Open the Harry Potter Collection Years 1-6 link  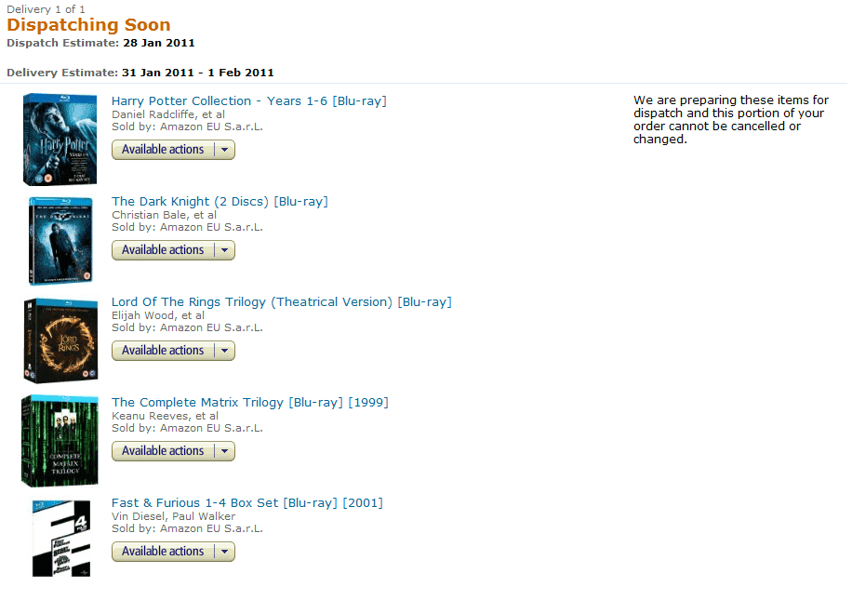[248, 100]
